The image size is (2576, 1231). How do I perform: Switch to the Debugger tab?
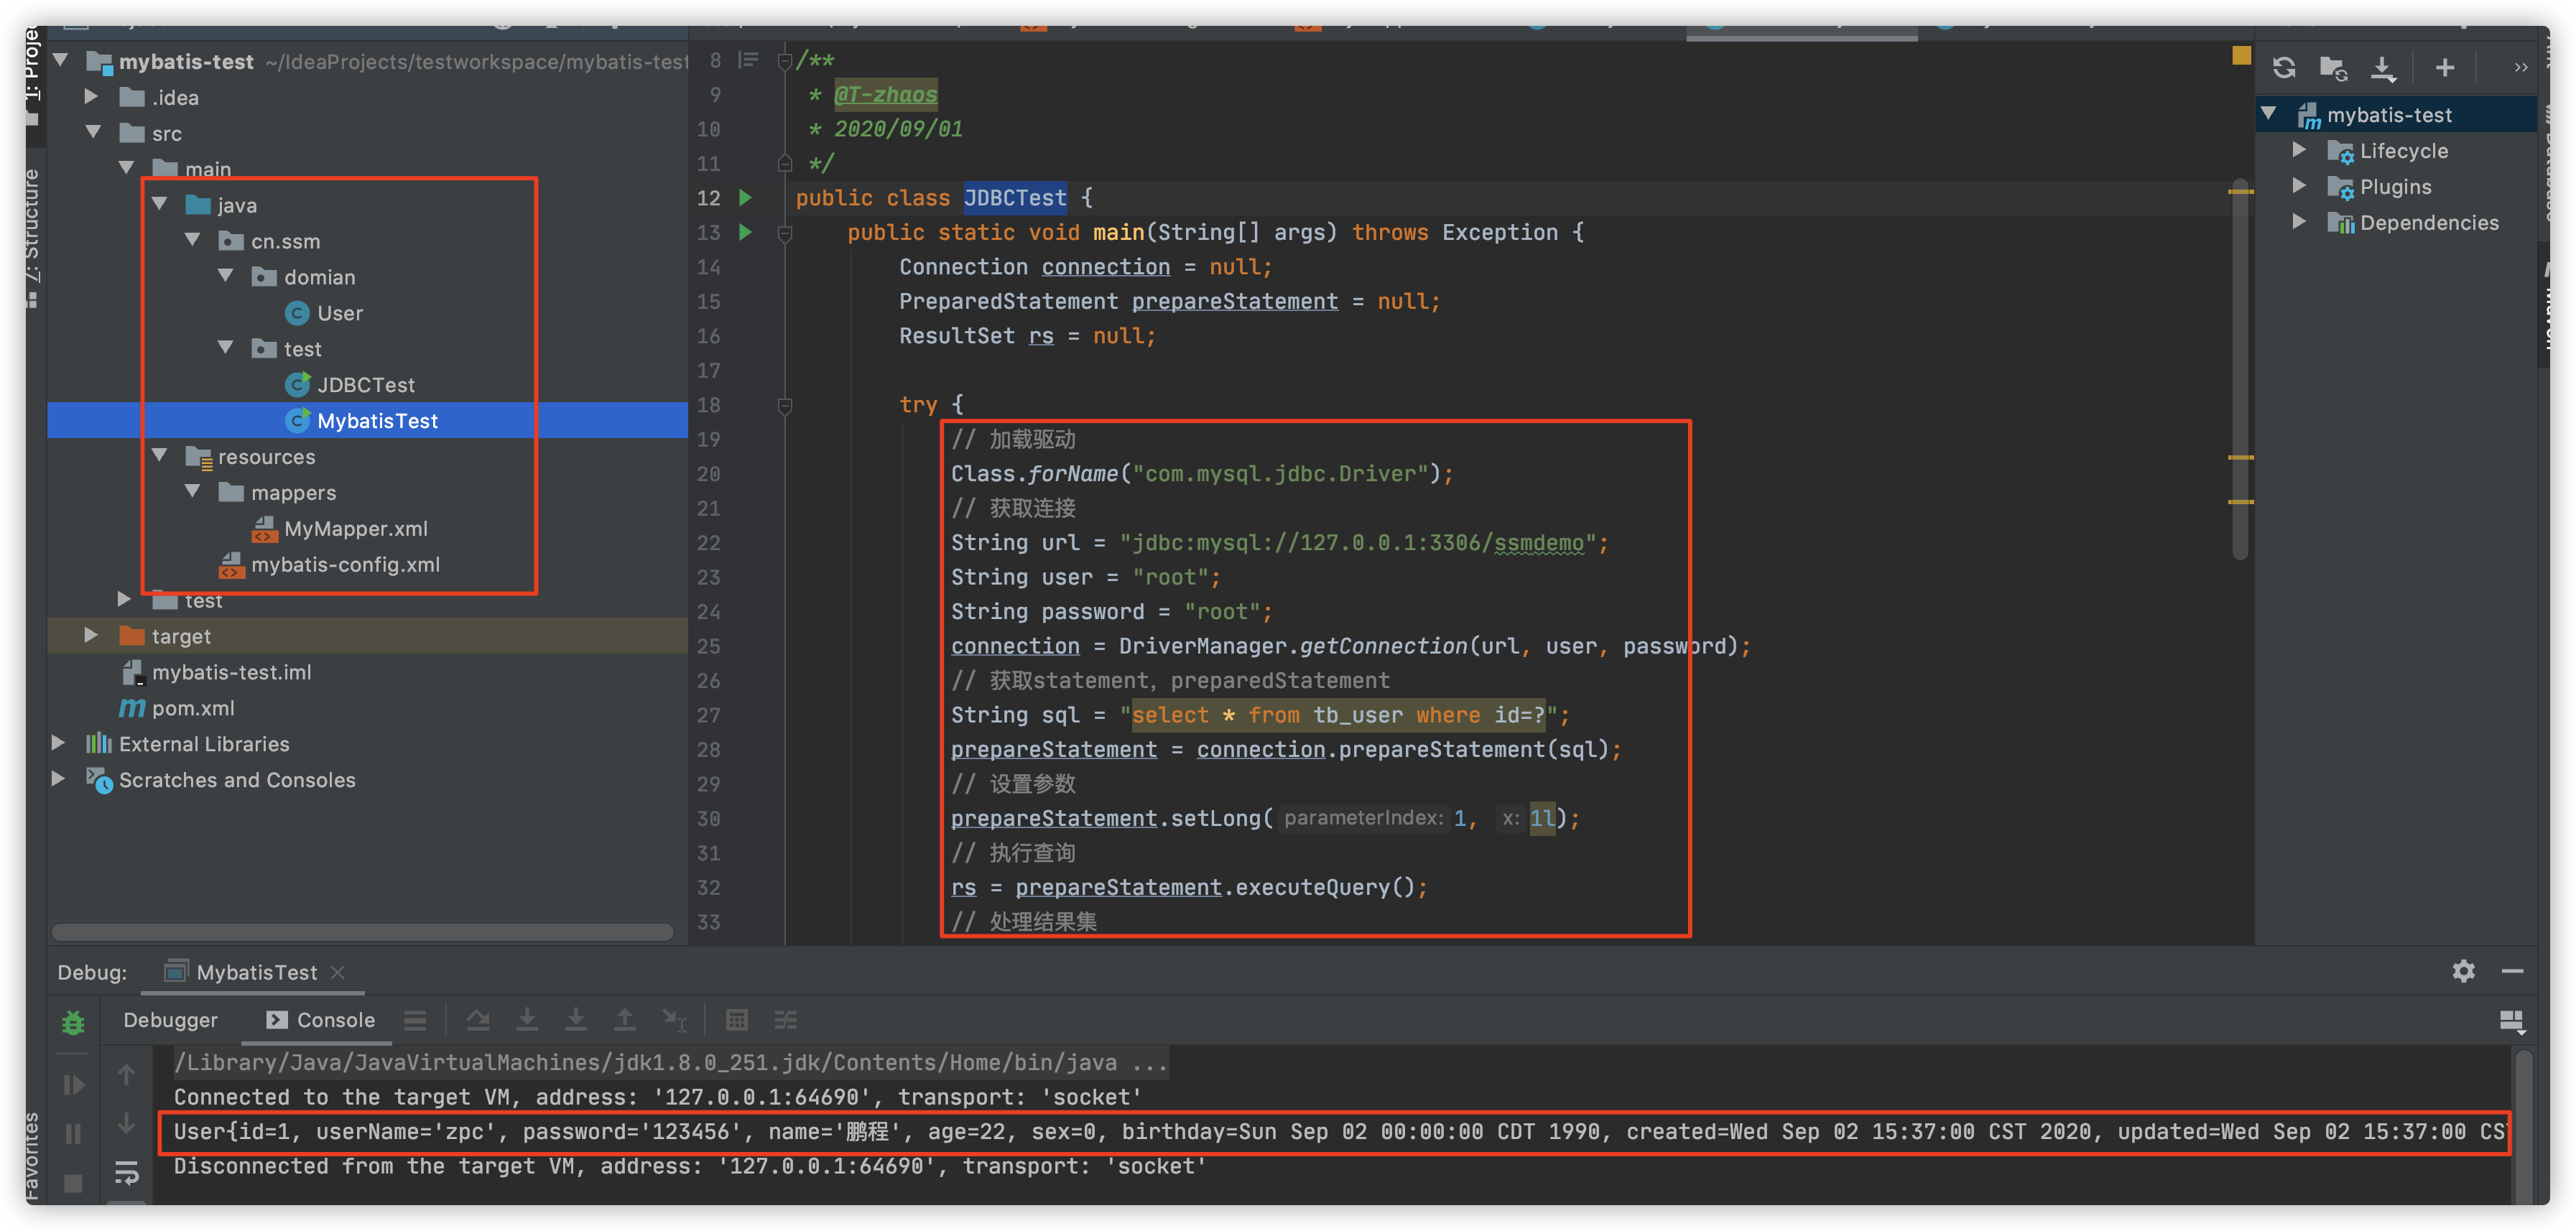(170, 1020)
